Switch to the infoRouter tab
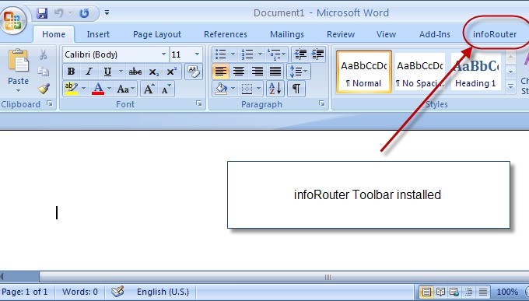 (x=494, y=34)
